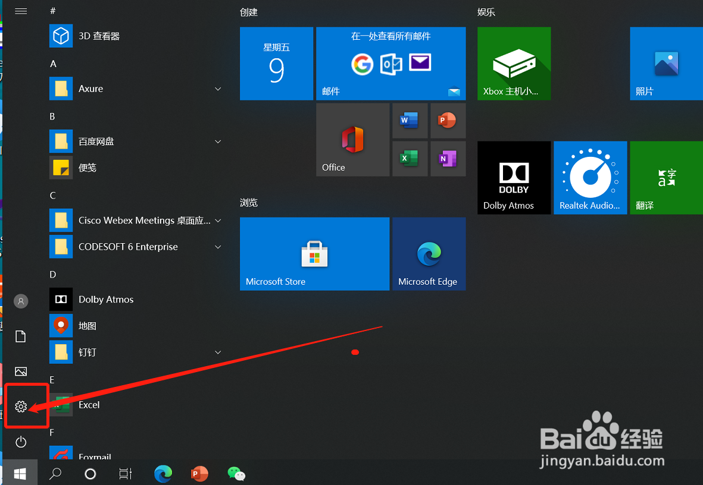Viewport: 703px width, 485px height.
Task: Open the Documents sidebar icon
Action: pyautogui.click(x=21, y=336)
